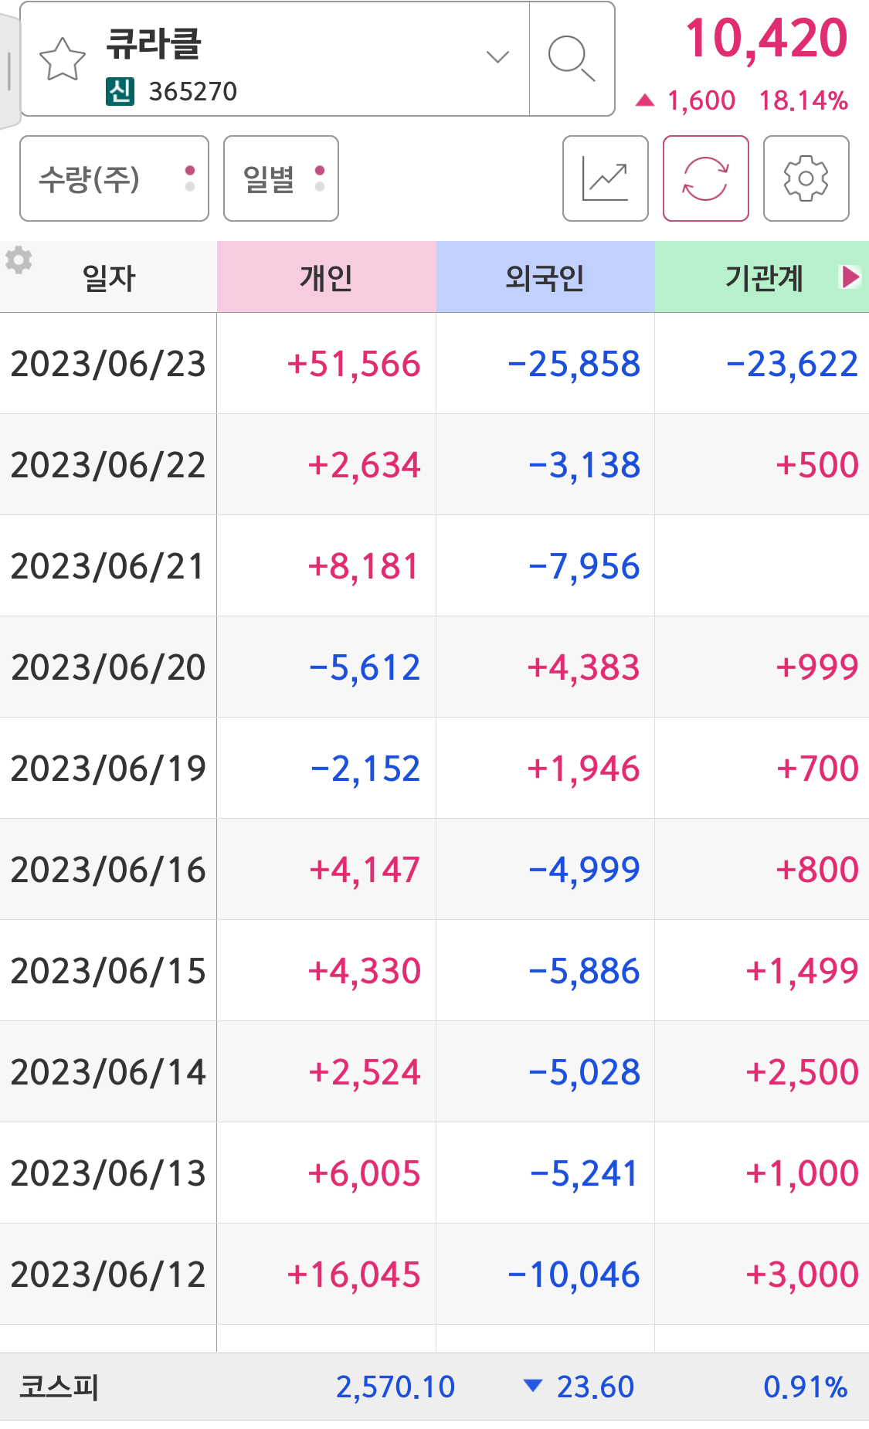Toggle the 일별 period switch

(281, 178)
